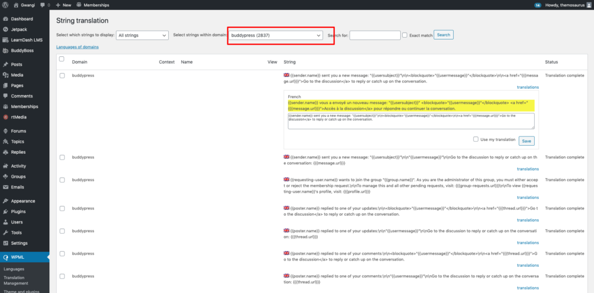This screenshot has height=293, width=594.
Task: Sort by the Domain column header
Action: (79, 62)
